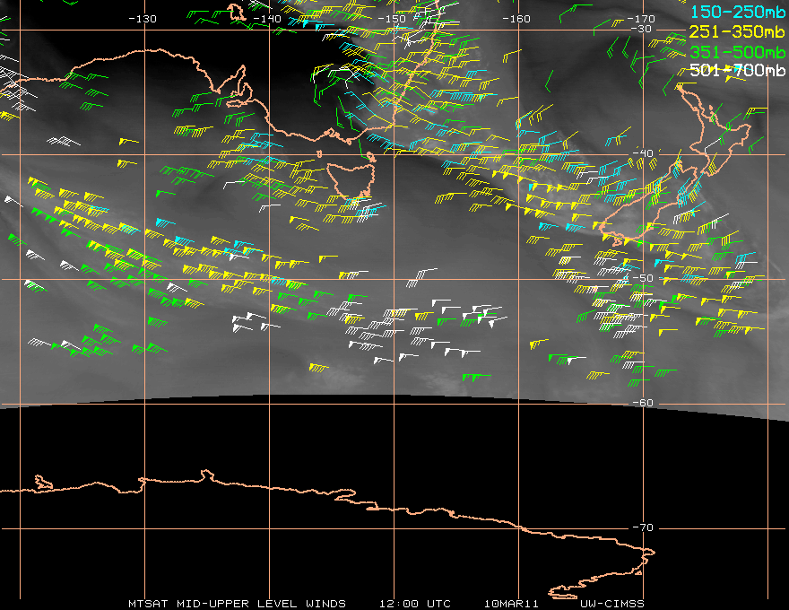The height and width of the screenshot is (610, 789).
Task: Click the -70 latitude label
Action: (x=643, y=527)
